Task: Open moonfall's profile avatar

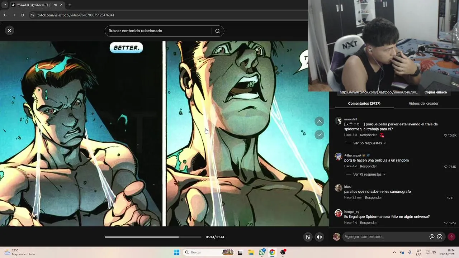Action: (338, 121)
